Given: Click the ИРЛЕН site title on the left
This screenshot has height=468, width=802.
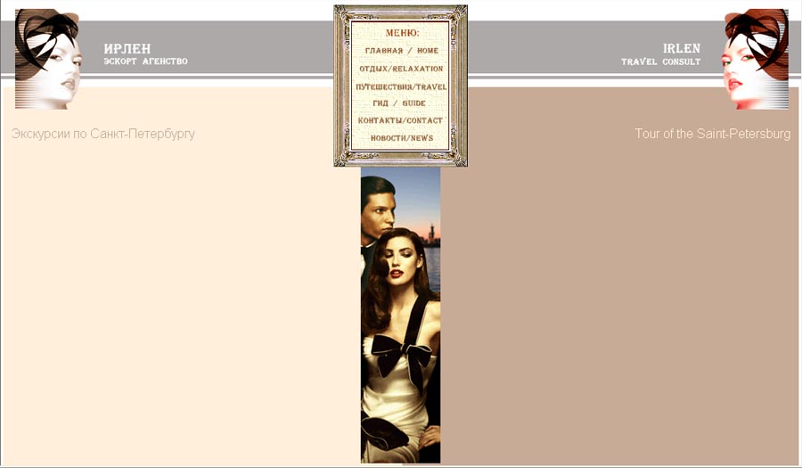Looking at the screenshot, I should [x=127, y=49].
